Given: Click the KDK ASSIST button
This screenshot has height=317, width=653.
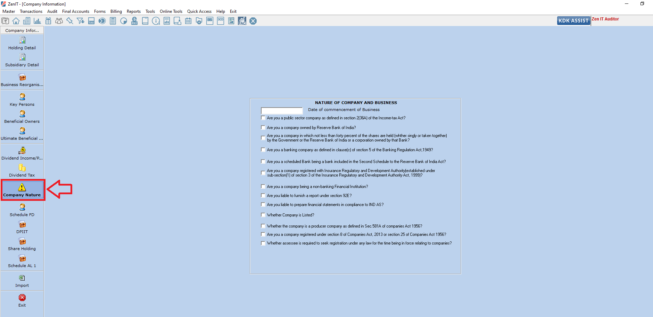Looking at the screenshot, I should 573,21.
